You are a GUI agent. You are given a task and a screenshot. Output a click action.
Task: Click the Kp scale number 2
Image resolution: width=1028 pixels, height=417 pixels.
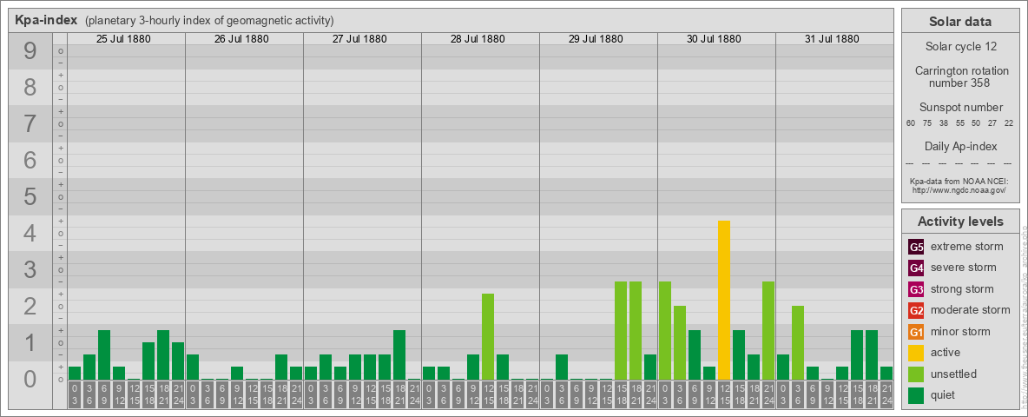point(30,306)
